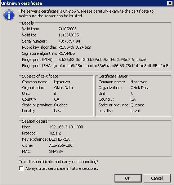Click the RSA-MD5 signature algorithm value

[67, 53]
